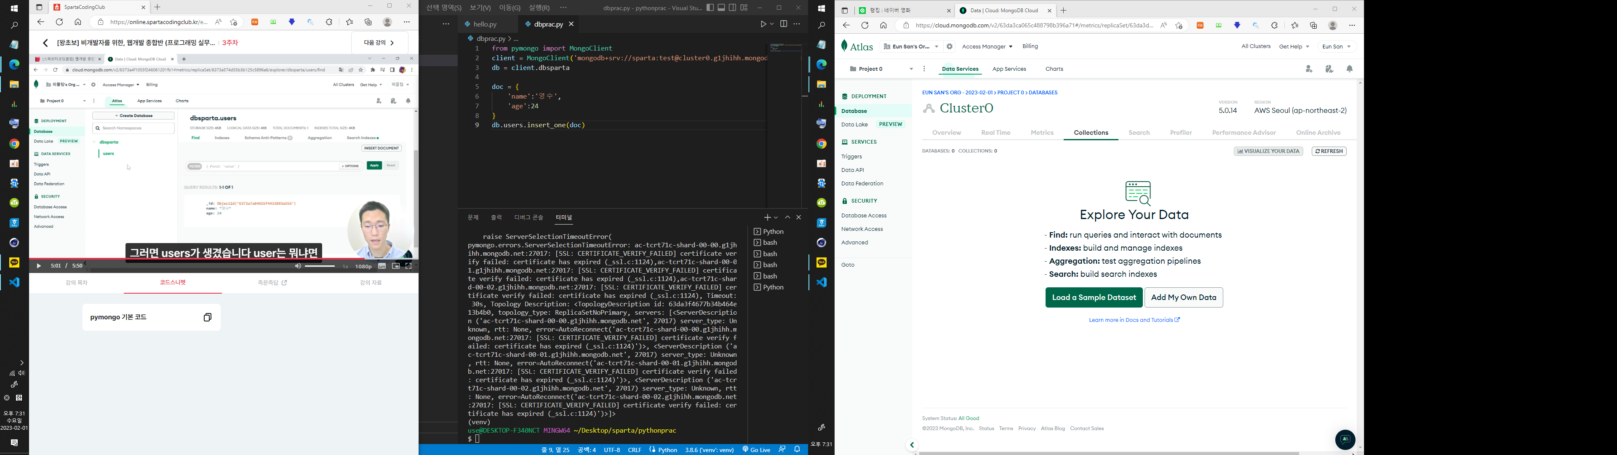Maximize the terminal panel with the chevron
This screenshot has height=455, width=1617.
(x=788, y=217)
